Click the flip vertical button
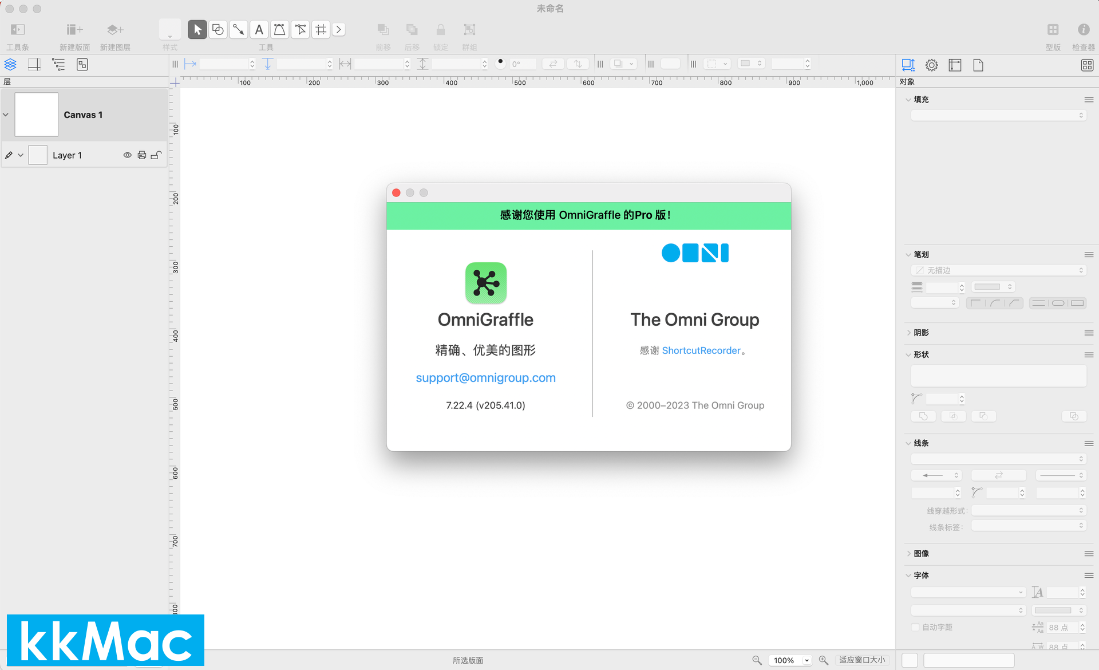 click(x=578, y=64)
